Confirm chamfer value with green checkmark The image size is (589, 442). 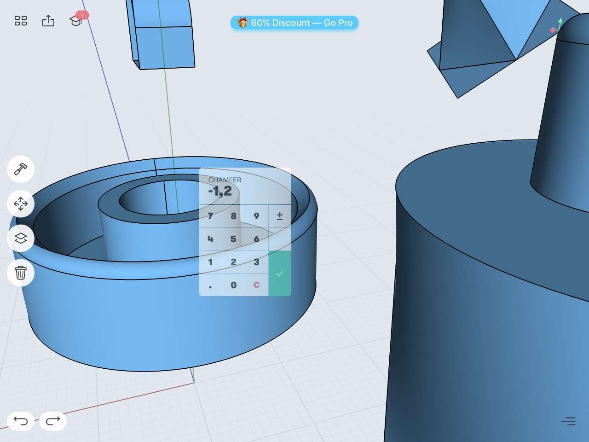click(280, 273)
